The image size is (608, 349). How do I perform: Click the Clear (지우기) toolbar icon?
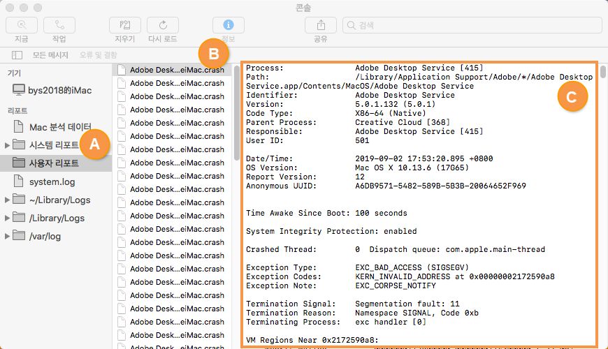125,25
